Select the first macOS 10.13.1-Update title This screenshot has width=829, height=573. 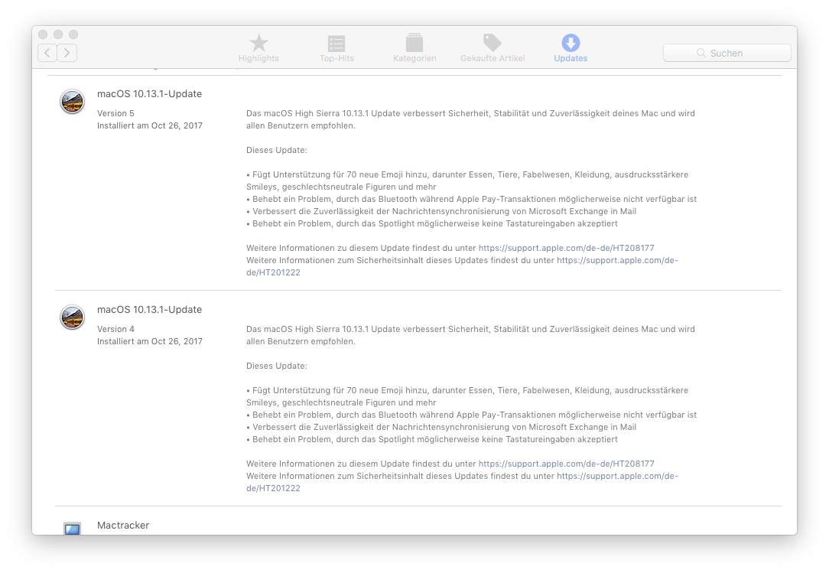[x=150, y=93]
